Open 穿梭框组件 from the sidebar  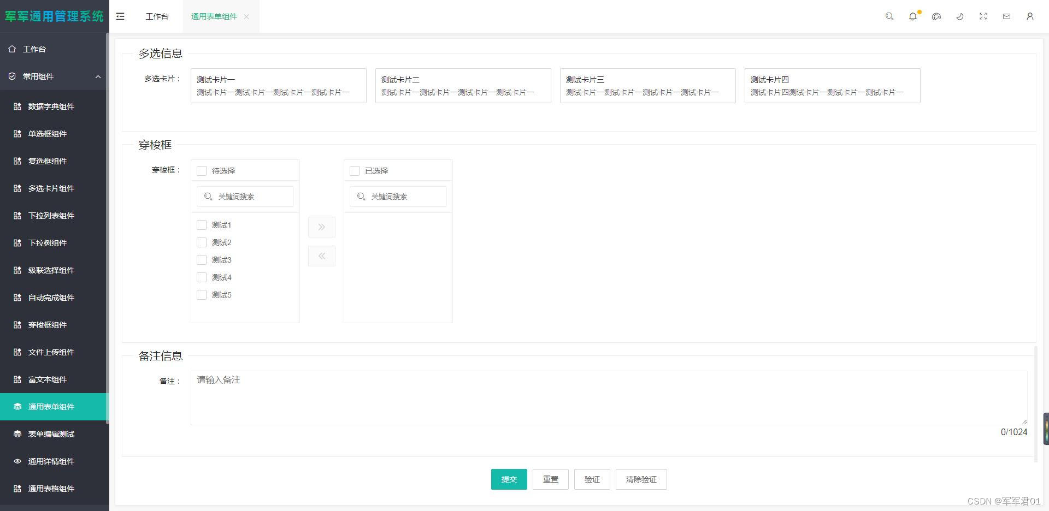click(55, 325)
